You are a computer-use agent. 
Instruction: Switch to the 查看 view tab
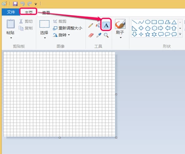pos(46,13)
